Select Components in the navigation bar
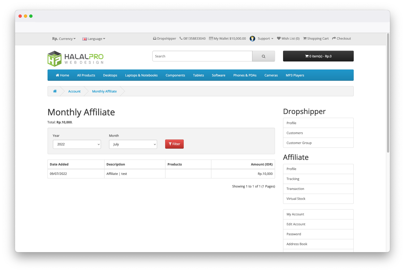Image resolution: width=405 pixels, height=272 pixels. (175, 75)
